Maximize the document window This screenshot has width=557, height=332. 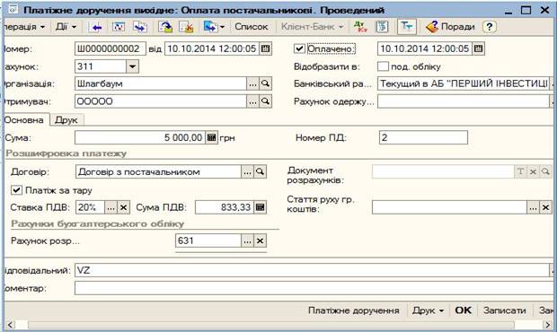(x=526, y=10)
